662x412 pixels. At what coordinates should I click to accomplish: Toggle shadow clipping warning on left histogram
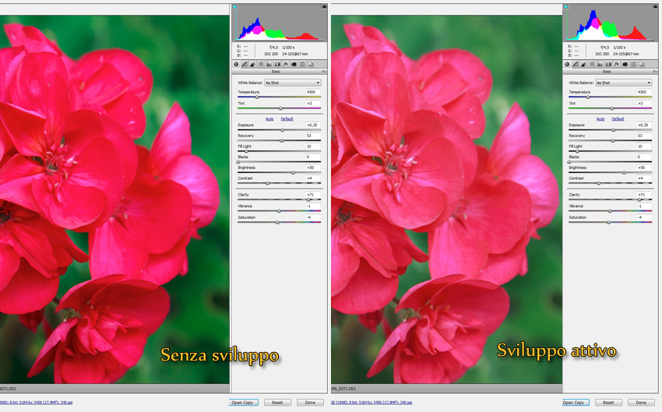(x=236, y=7)
